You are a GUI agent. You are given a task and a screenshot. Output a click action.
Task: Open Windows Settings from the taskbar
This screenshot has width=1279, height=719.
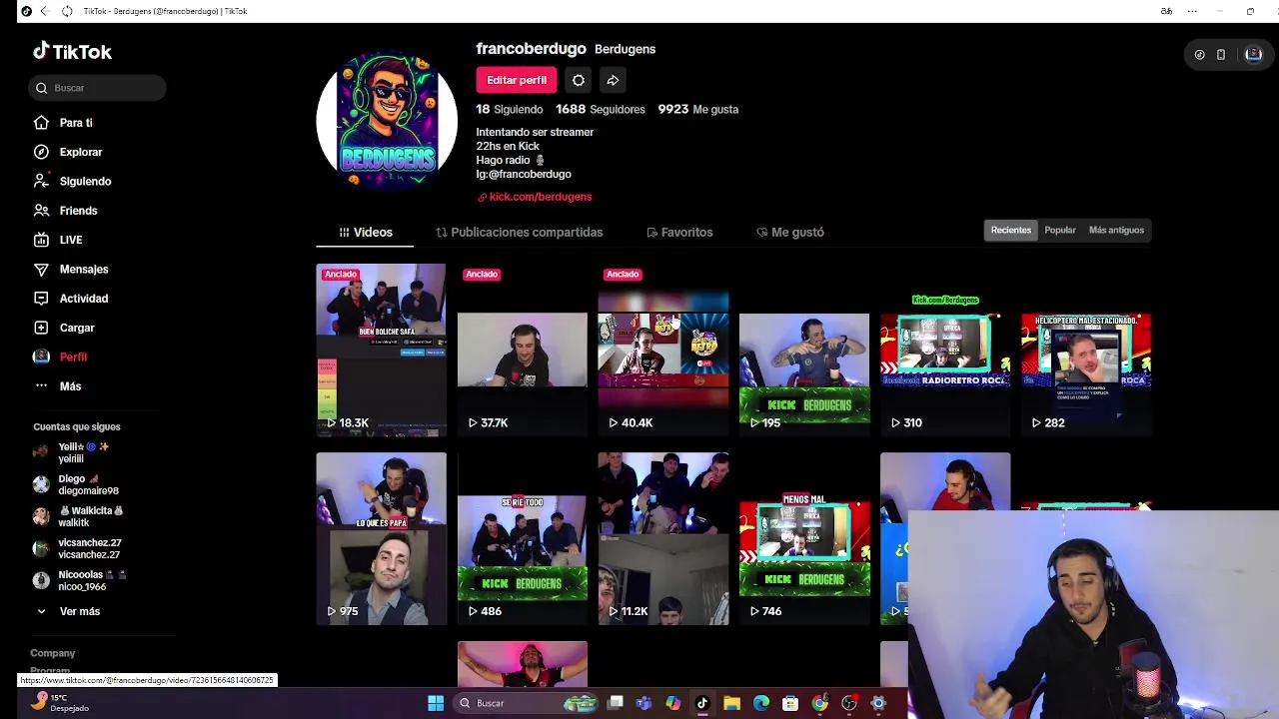point(878,703)
